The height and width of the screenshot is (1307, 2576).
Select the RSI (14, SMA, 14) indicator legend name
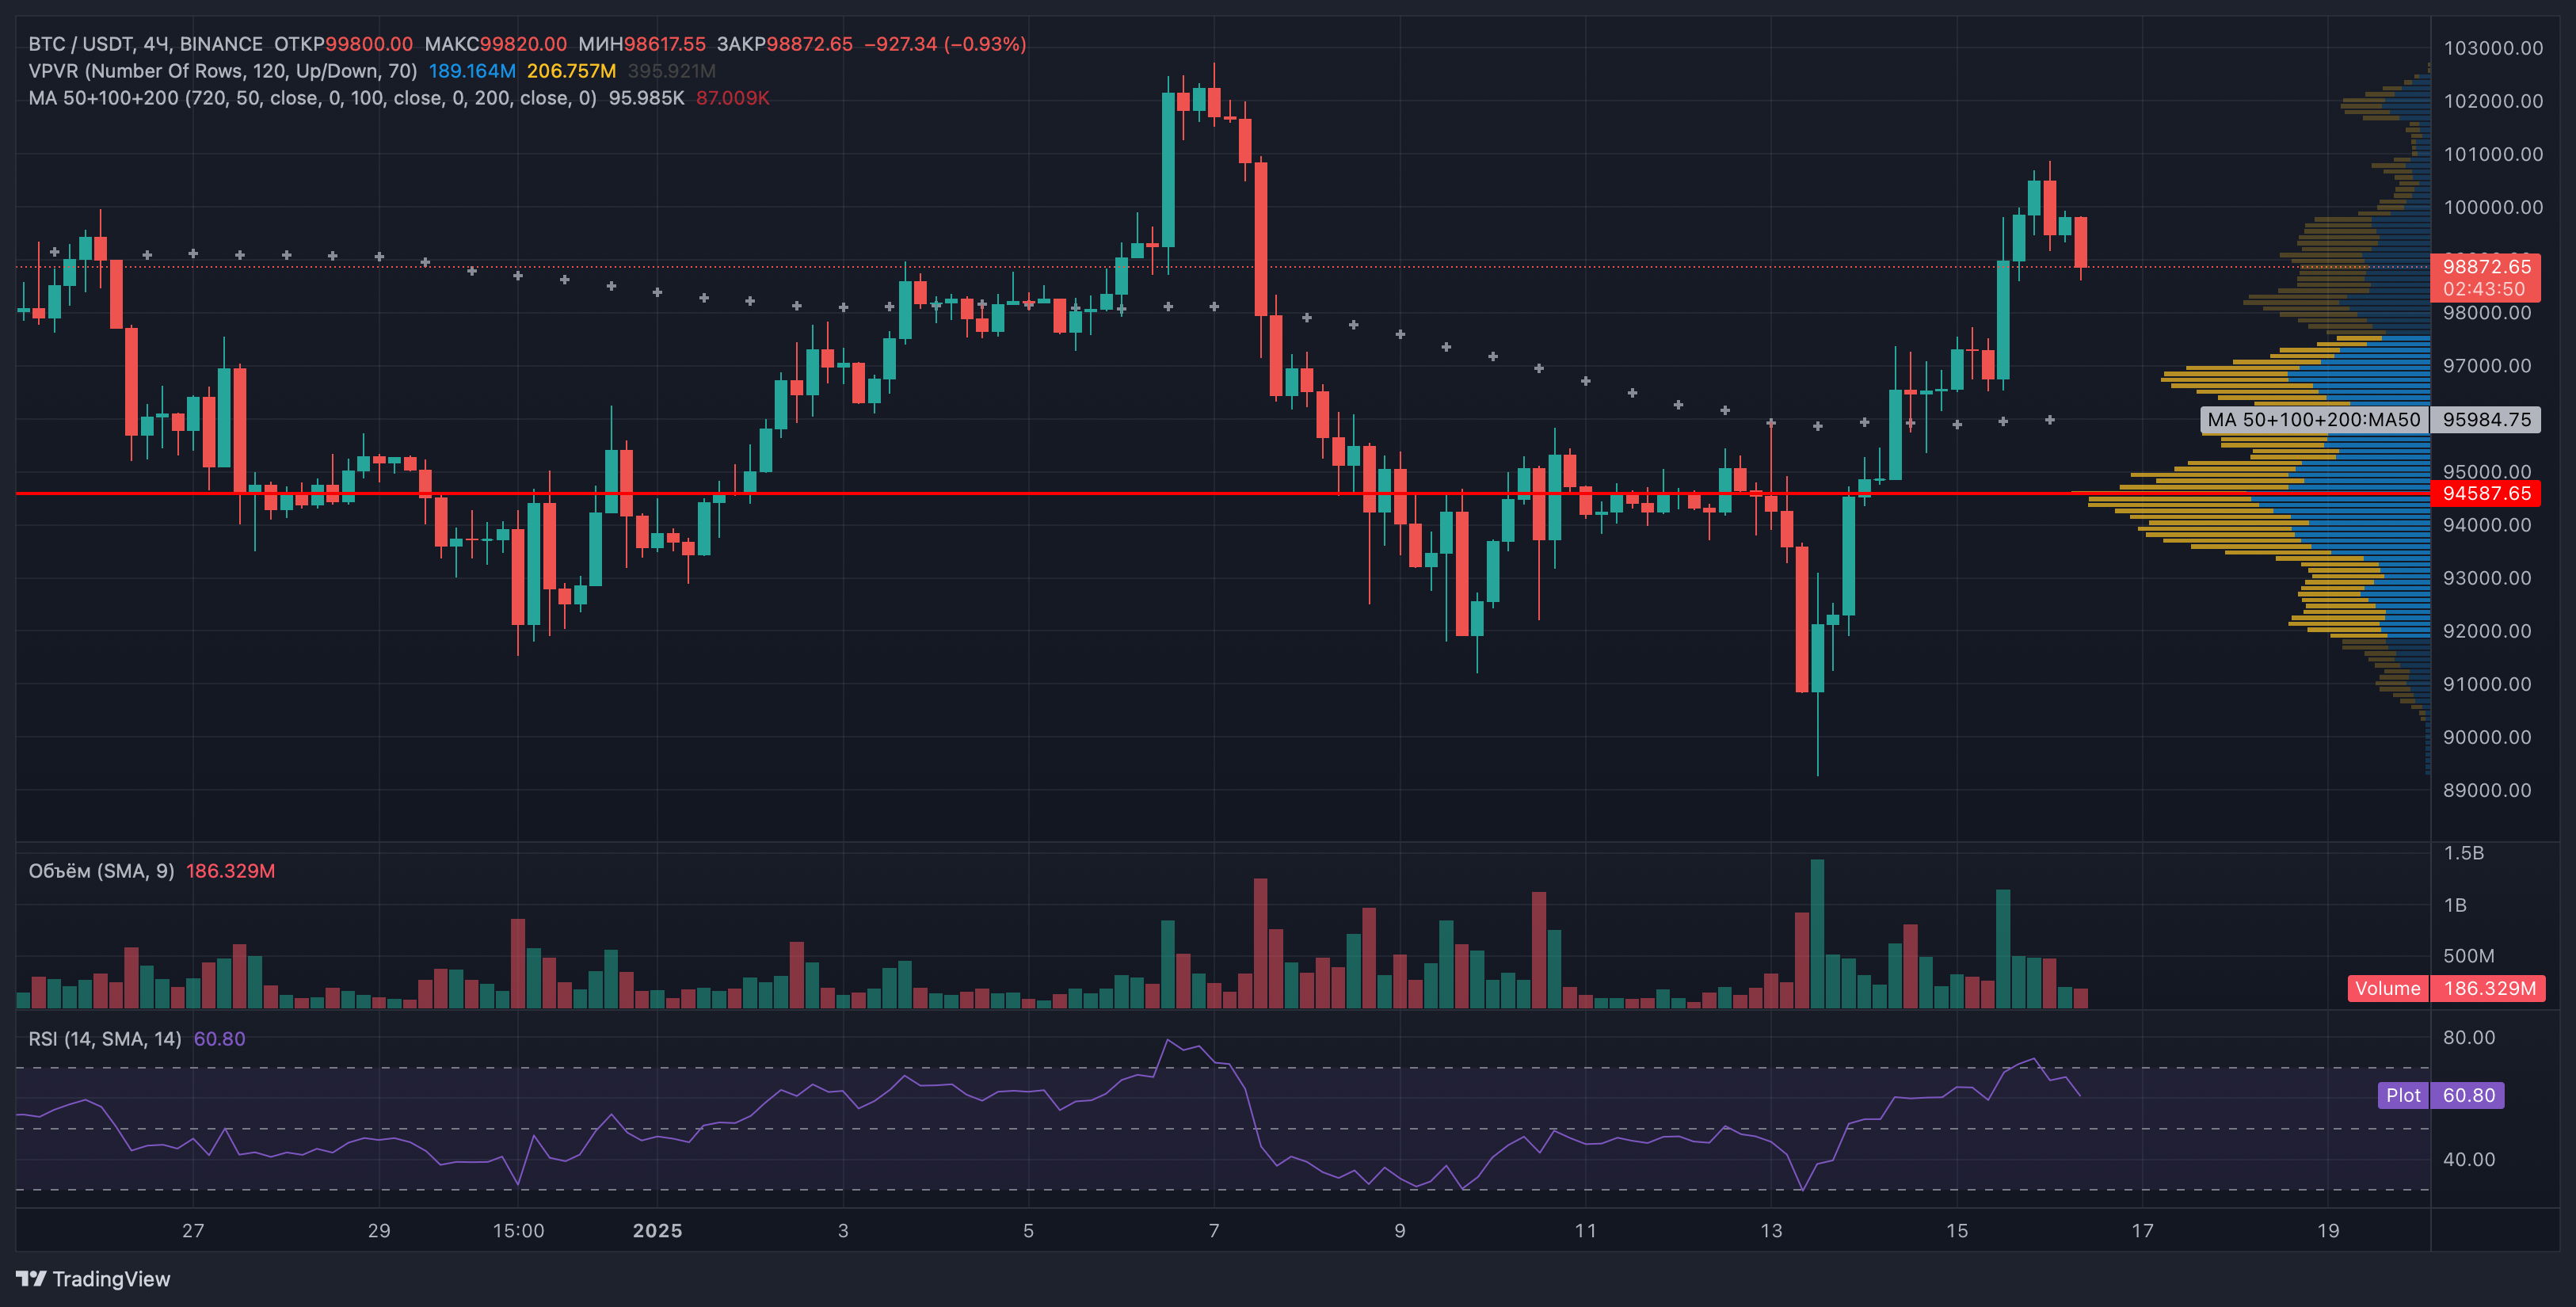tap(105, 1039)
